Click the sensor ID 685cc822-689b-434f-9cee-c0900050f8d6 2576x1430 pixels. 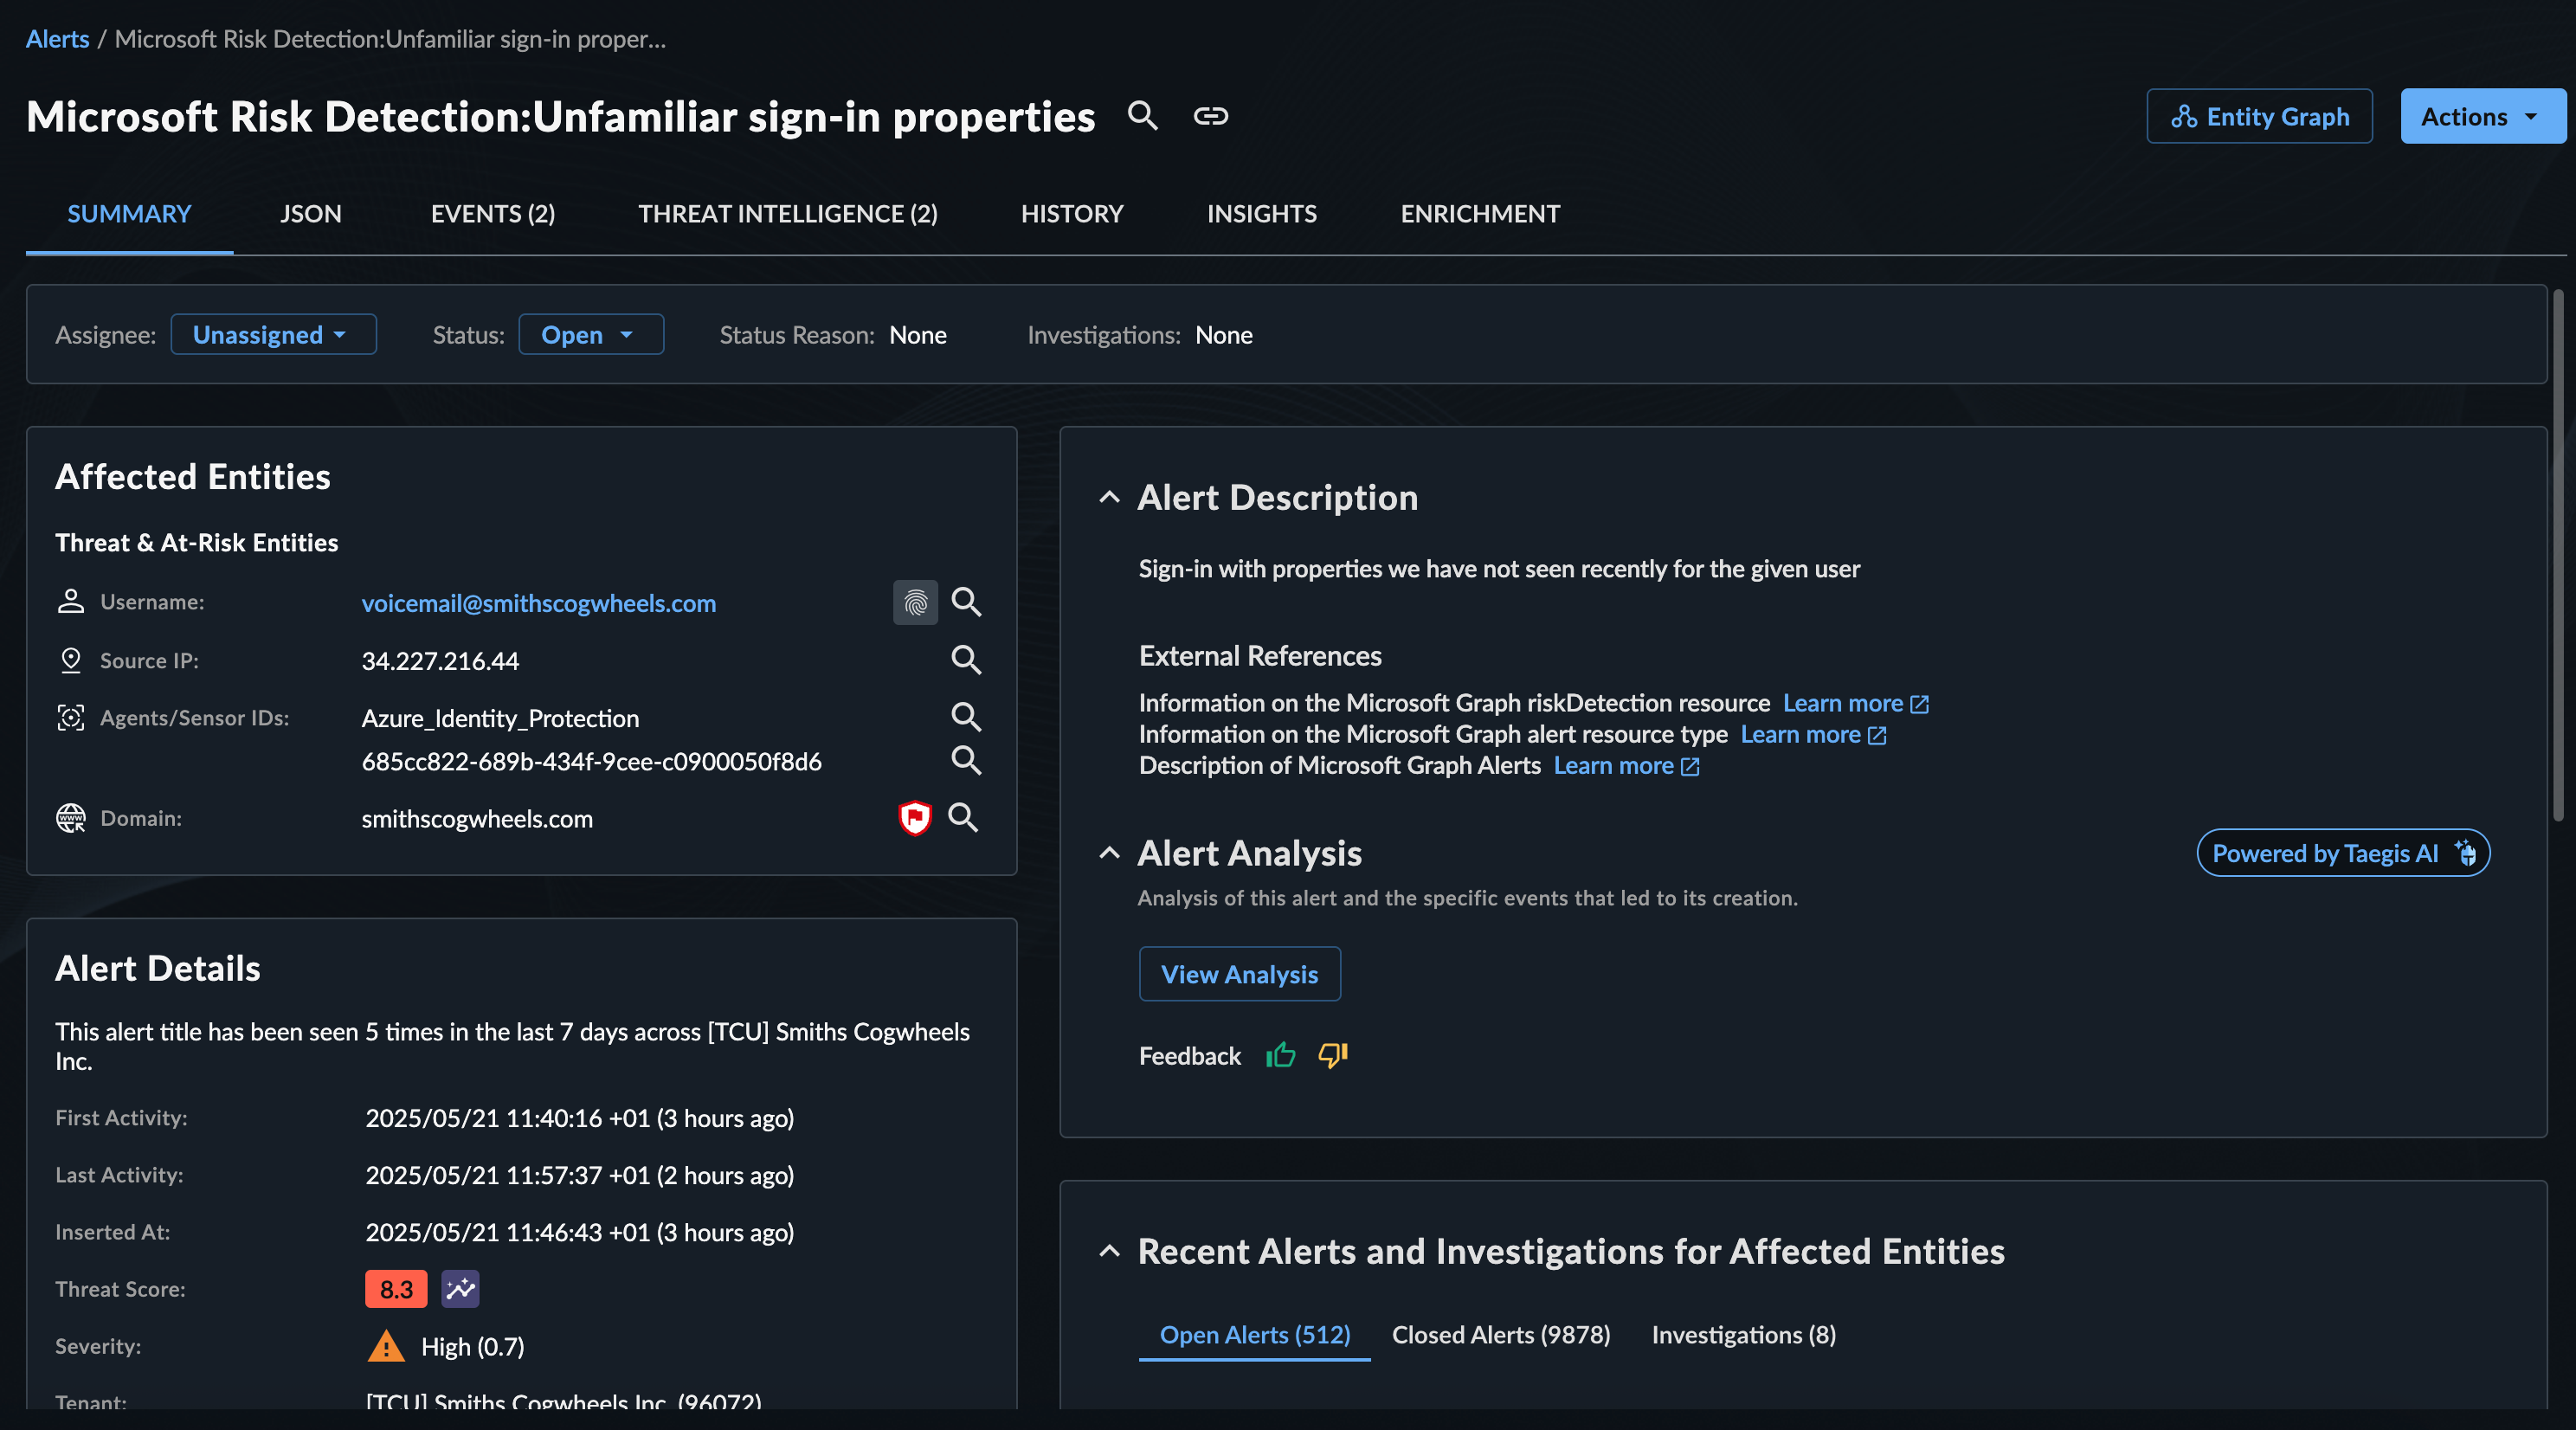click(x=591, y=761)
